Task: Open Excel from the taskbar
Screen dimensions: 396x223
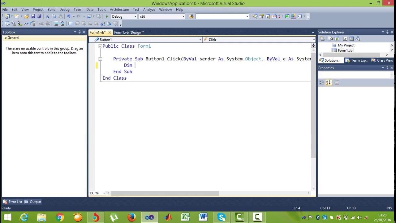Action: [x=185, y=217]
